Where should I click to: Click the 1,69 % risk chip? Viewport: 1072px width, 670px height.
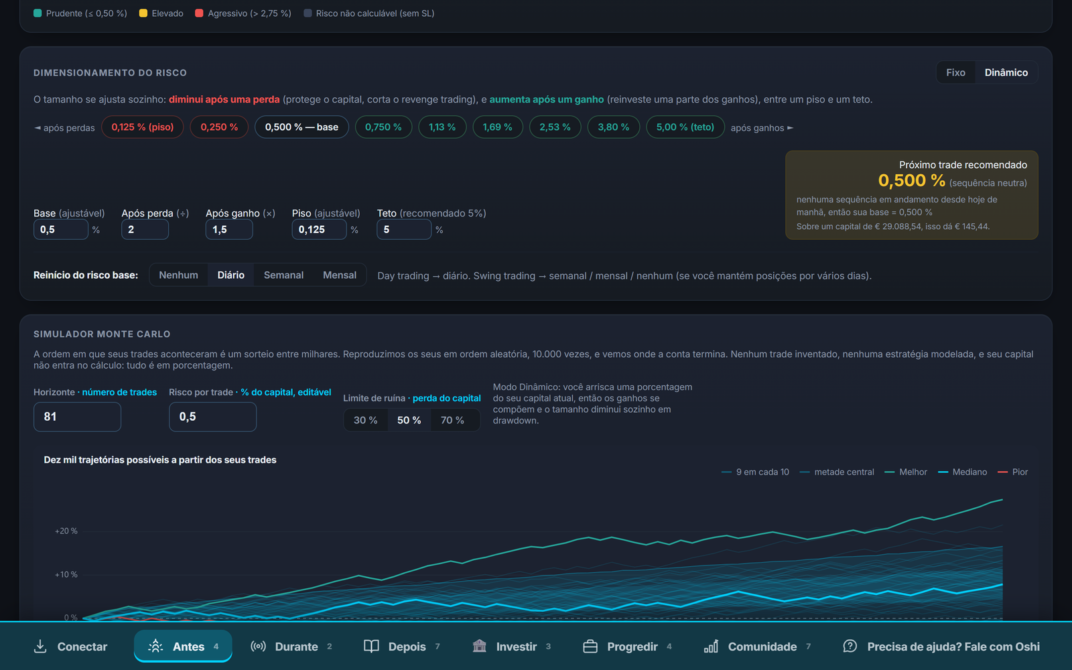tap(498, 127)
